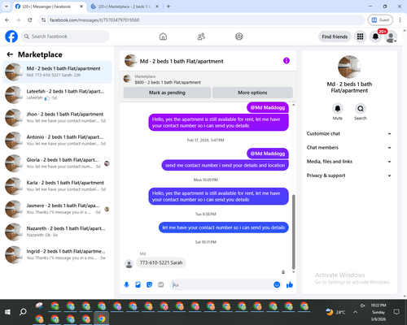Screen dimensions: 407x325
Task: Choose a sticker icon in composer
Action: click(x=149, y=284)
